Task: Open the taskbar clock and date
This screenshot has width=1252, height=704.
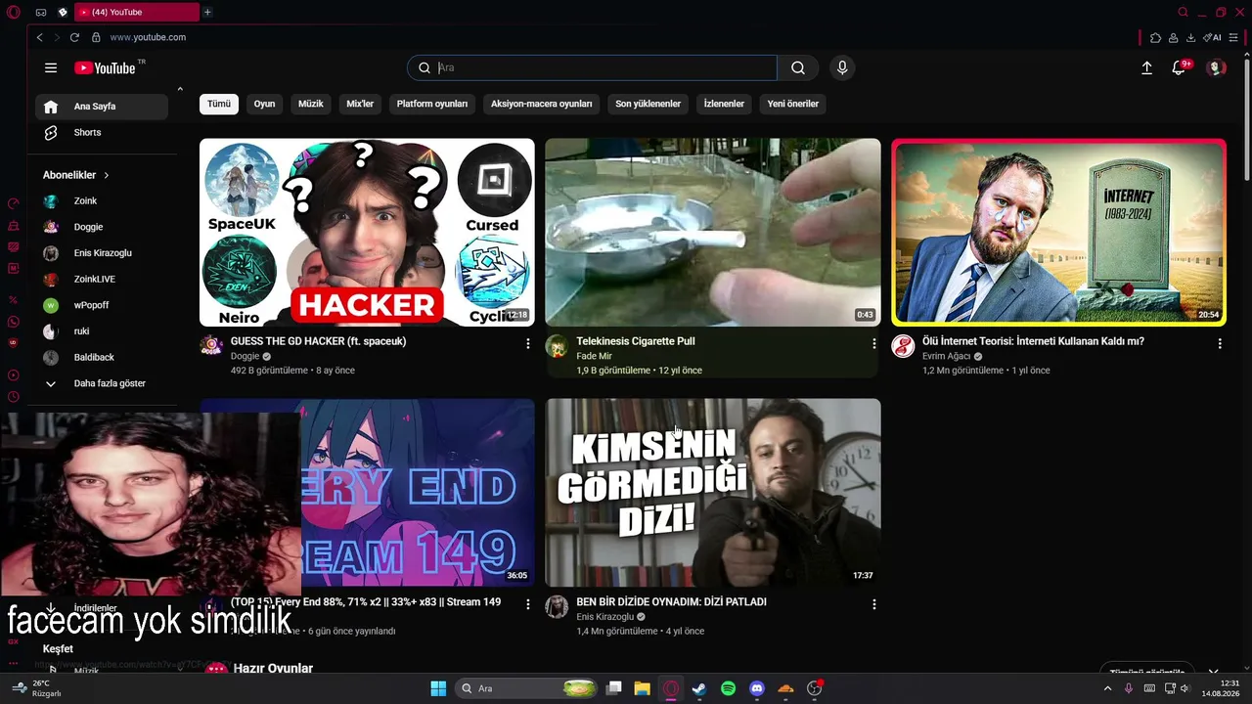Action: click(x=1221, y=688)
